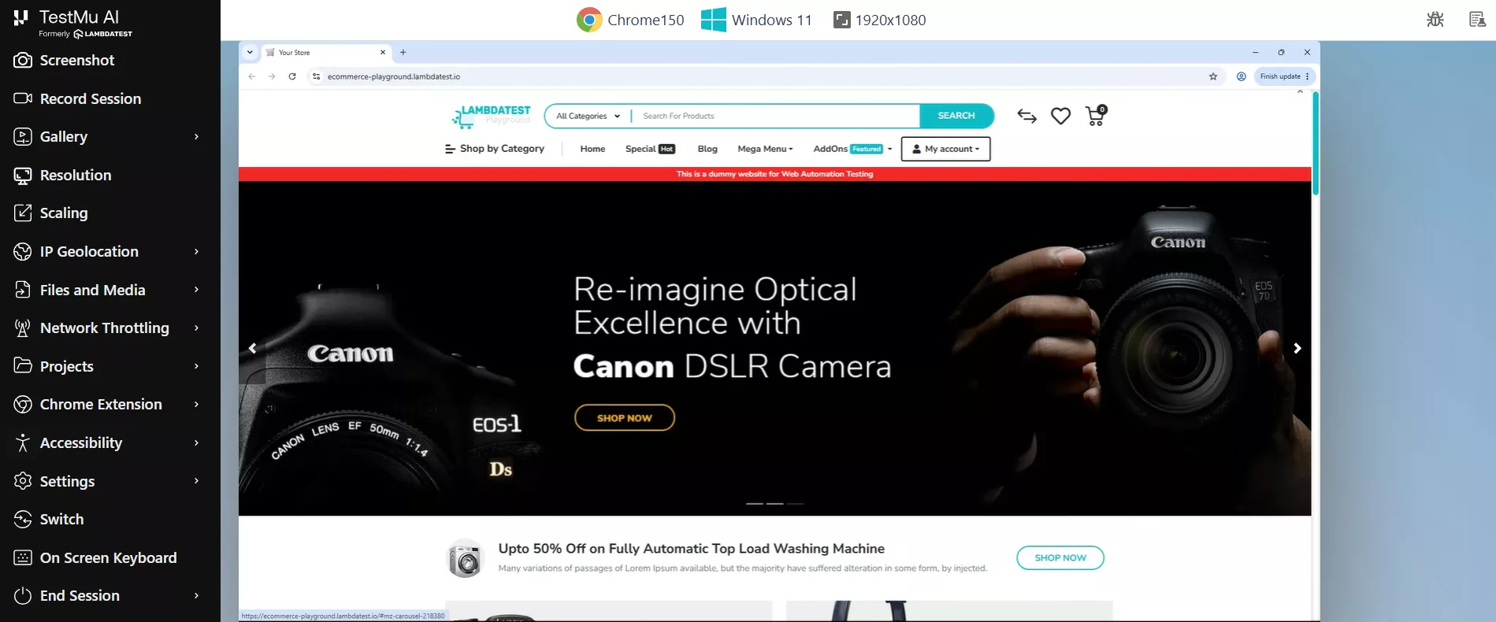Click the Settings gear icon
1496x622 pixels.
point(23,481)
